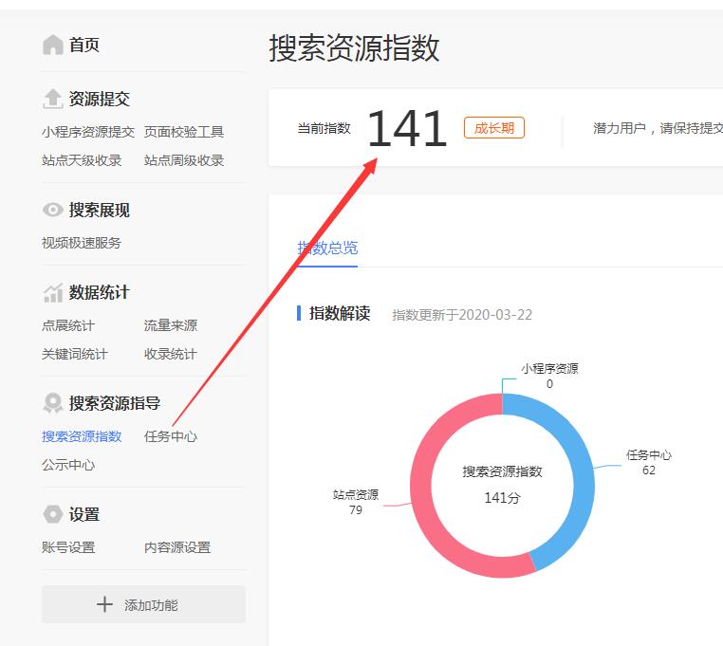Go to 站点天级收录
Screen dimensions: 723x646
coord(82,160)
